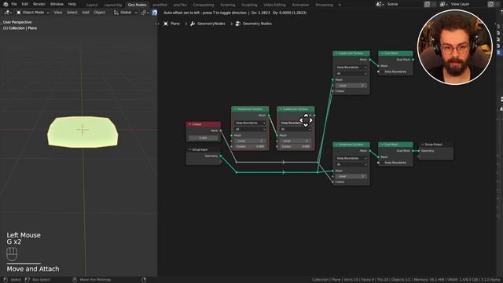The image size is (503, 283).
Task: Click the Plane object icon in breadcrumb
Action: (166, 24)
